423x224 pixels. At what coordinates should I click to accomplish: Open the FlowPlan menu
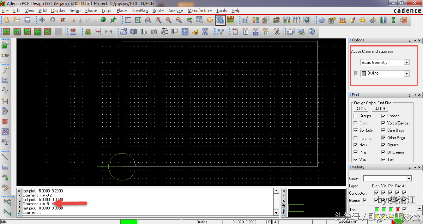click(139, 10)
